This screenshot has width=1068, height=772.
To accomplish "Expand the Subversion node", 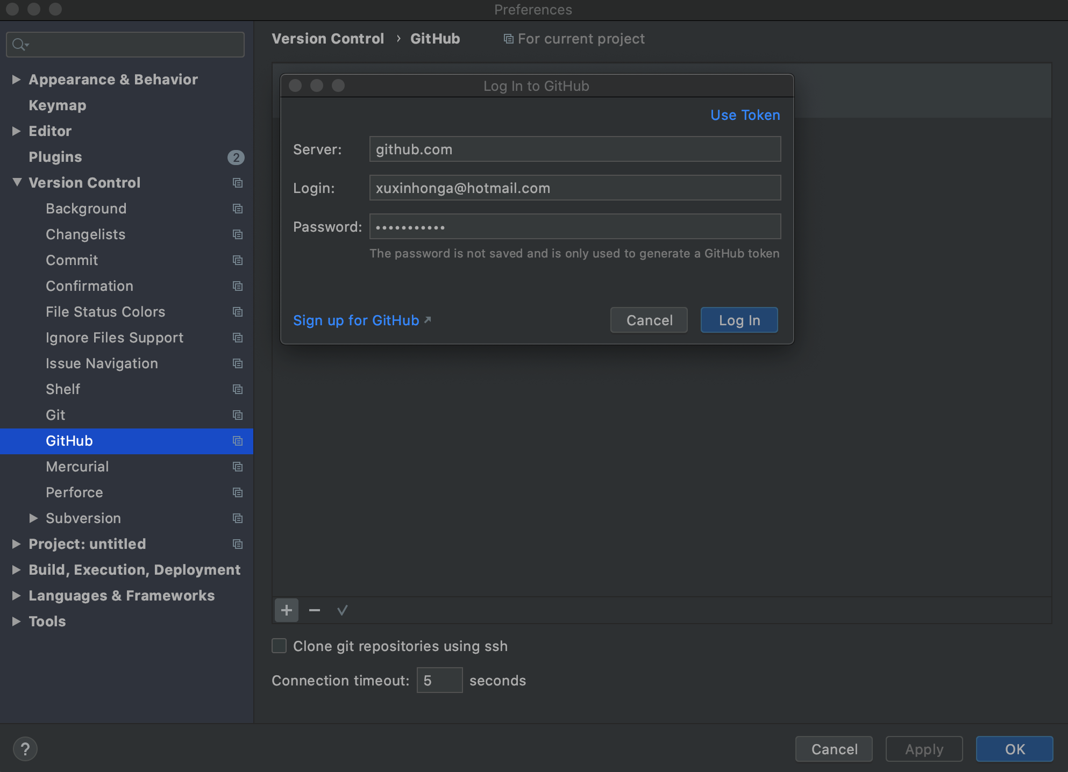I will [x=33, y=518].
